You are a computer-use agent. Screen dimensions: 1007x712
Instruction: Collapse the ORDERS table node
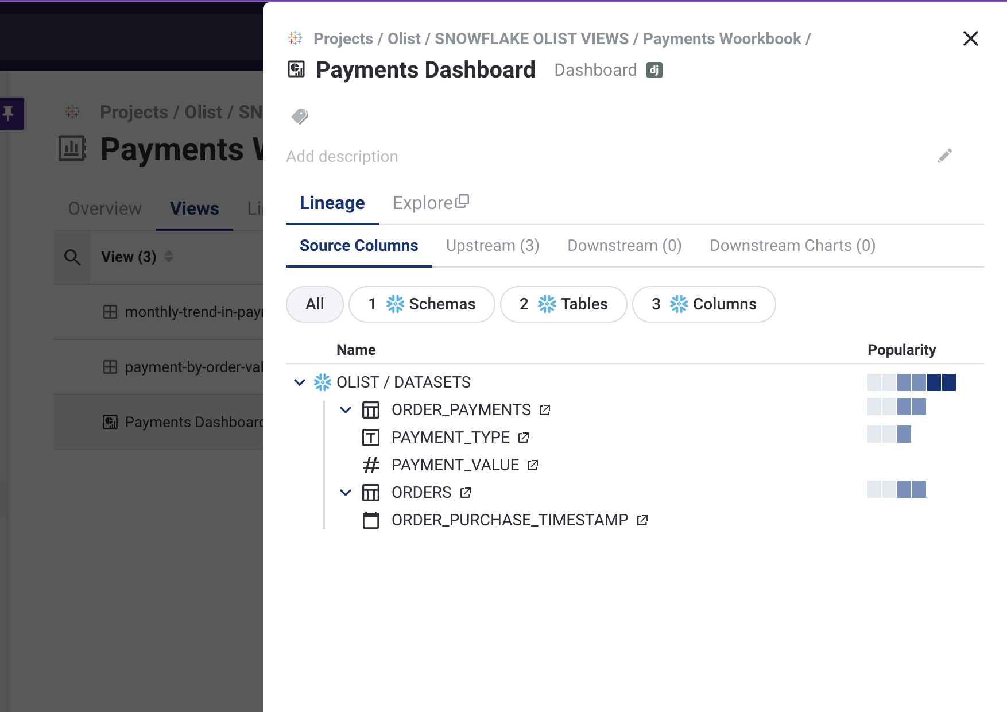coord(346,493)
